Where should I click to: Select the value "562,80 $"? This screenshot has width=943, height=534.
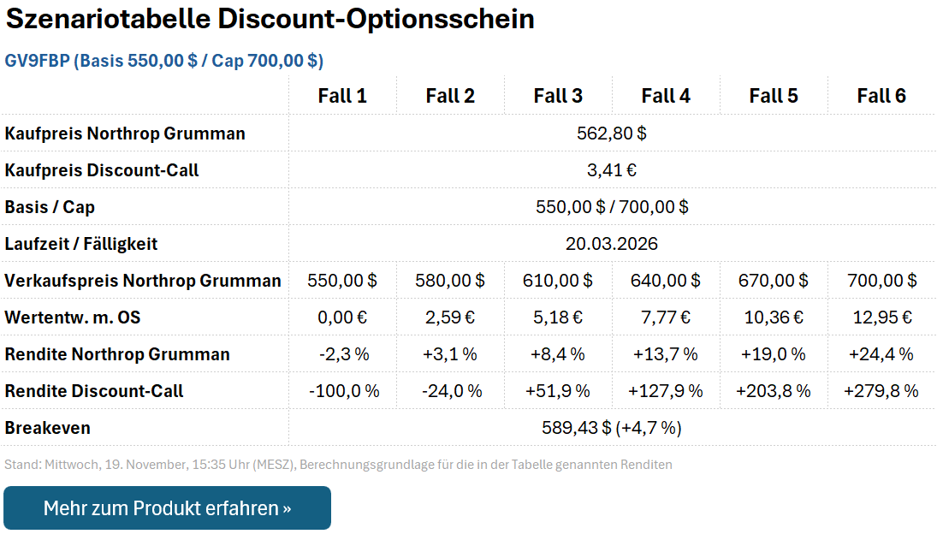pyautogui.click(x=612, y=133)
